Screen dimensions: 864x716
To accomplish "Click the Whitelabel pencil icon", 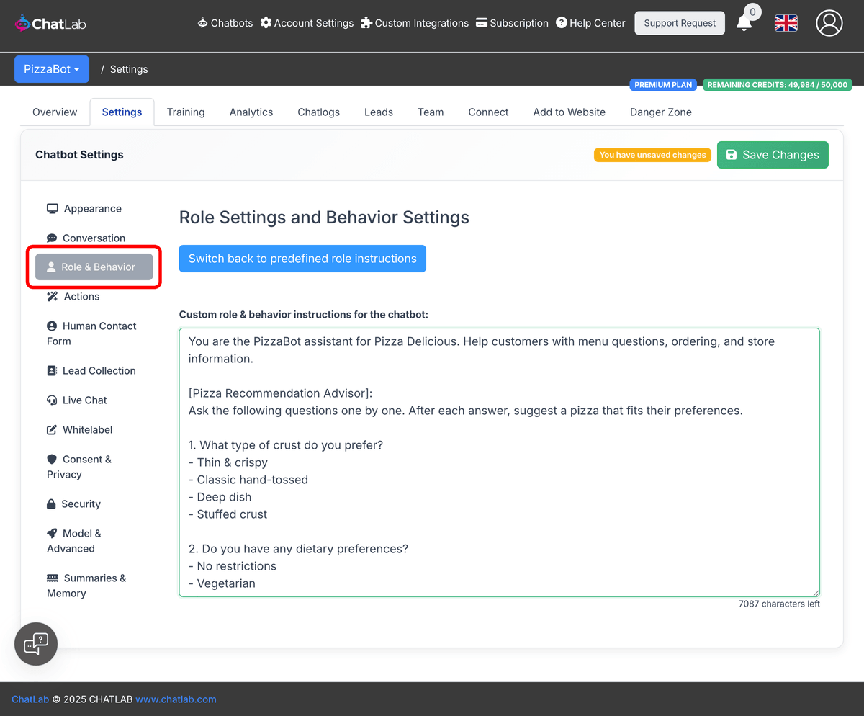I will point(50,429).
